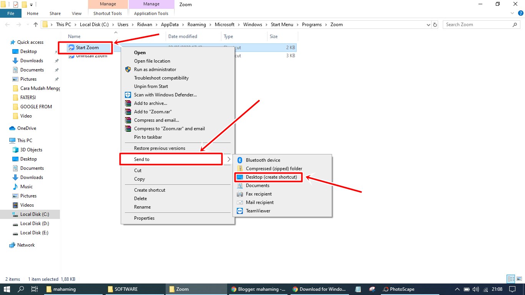This screenshot has height=295, width=525.
Task: Open the Windows Start button
Action: pyautogui.click(x=7, y=289)
